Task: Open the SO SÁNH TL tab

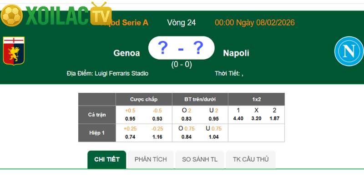Action: (x=200, y=159)
